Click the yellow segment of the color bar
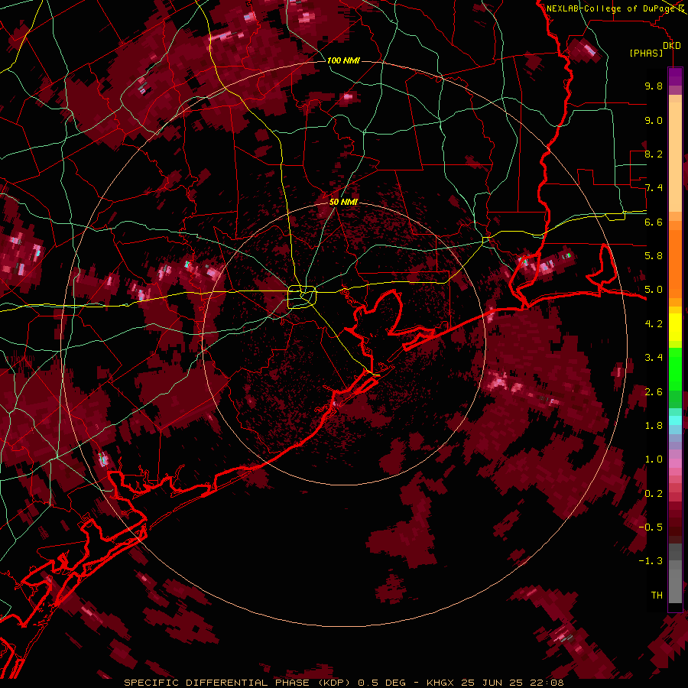Viewport: 688px width, 688px height. point(675,327)
